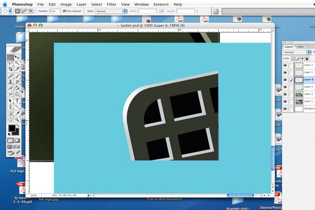The height and width of the screenshot is (210, 315).
Task: Select the Clone Stamp tool
Action: pos(10,82)
